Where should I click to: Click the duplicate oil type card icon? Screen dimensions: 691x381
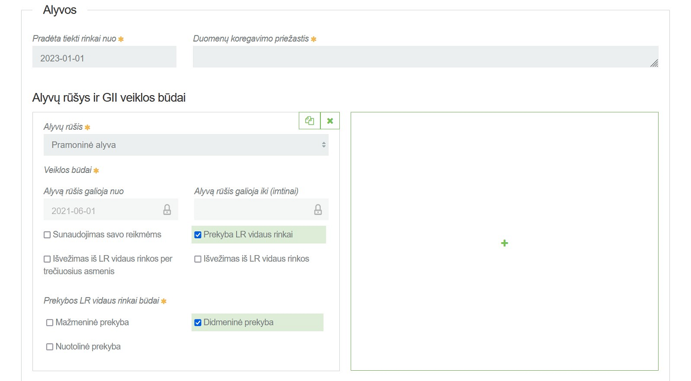310,121
